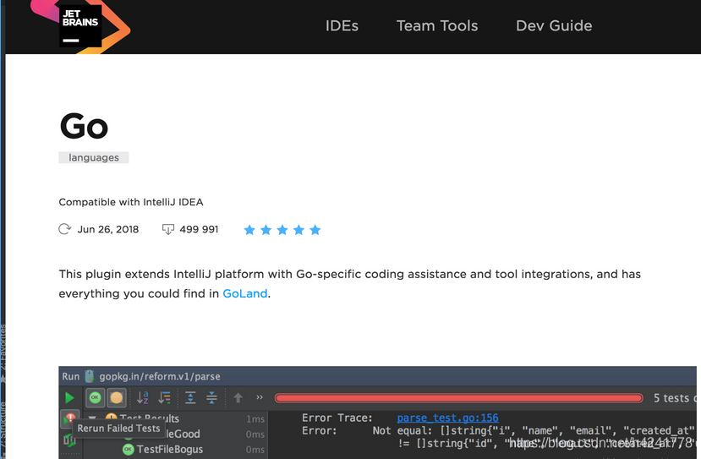Click the plugin screenshot thumbnail
Image resolution: width=701 pixels, height=459 pixels.
click(377, 413)
